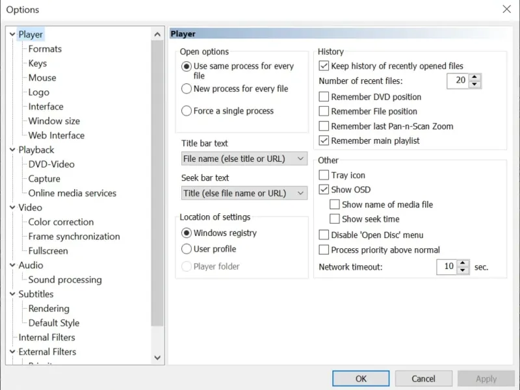Collapse the Video tree node
This screenshot has width=520, height=390.
click(x=12, y=207)
